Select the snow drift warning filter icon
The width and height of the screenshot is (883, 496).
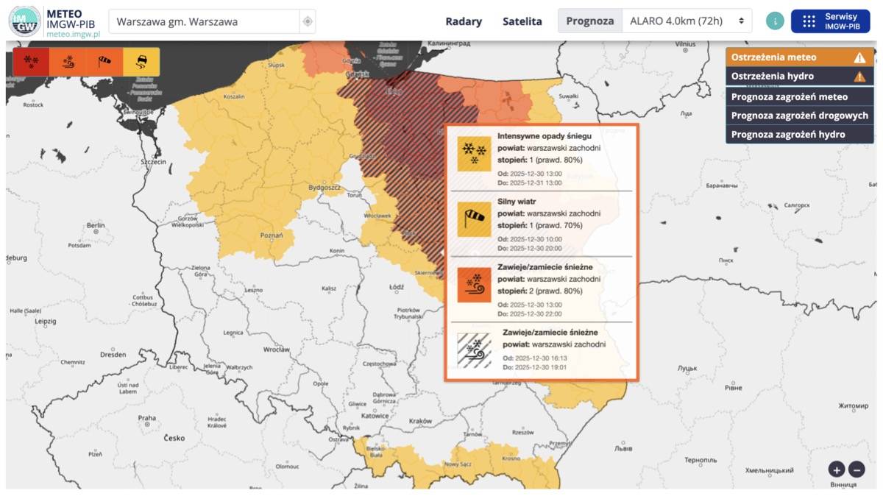click(68, 62)
